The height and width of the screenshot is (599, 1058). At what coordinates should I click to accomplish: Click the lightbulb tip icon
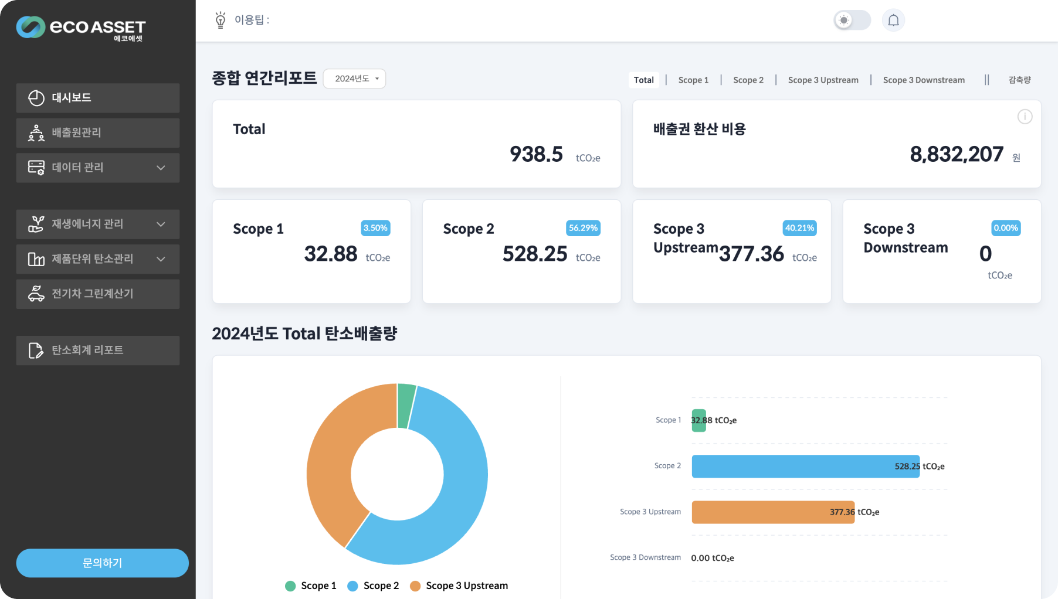click(221, 20)
